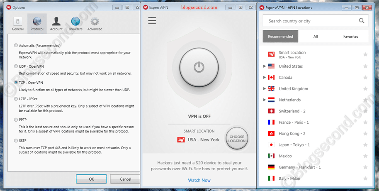The height and width of the screenshot is (191, 379).
Task: Choose the PPTP protocol radio button
Action: pyautogui.click(x=16, y=120)
